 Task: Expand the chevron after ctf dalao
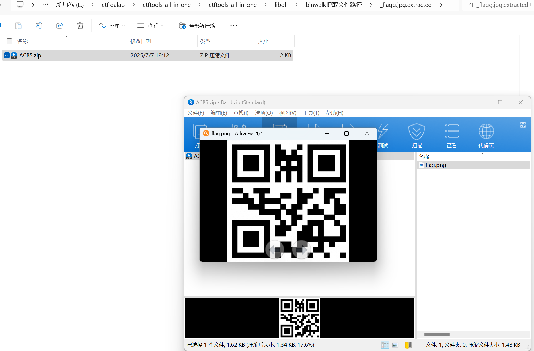(134, 5)
